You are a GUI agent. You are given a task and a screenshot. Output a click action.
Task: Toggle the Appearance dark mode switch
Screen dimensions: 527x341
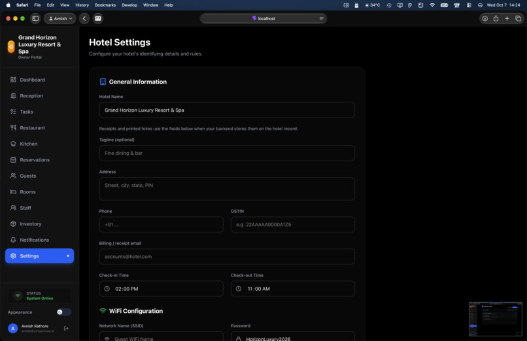(x=64, y=312)
